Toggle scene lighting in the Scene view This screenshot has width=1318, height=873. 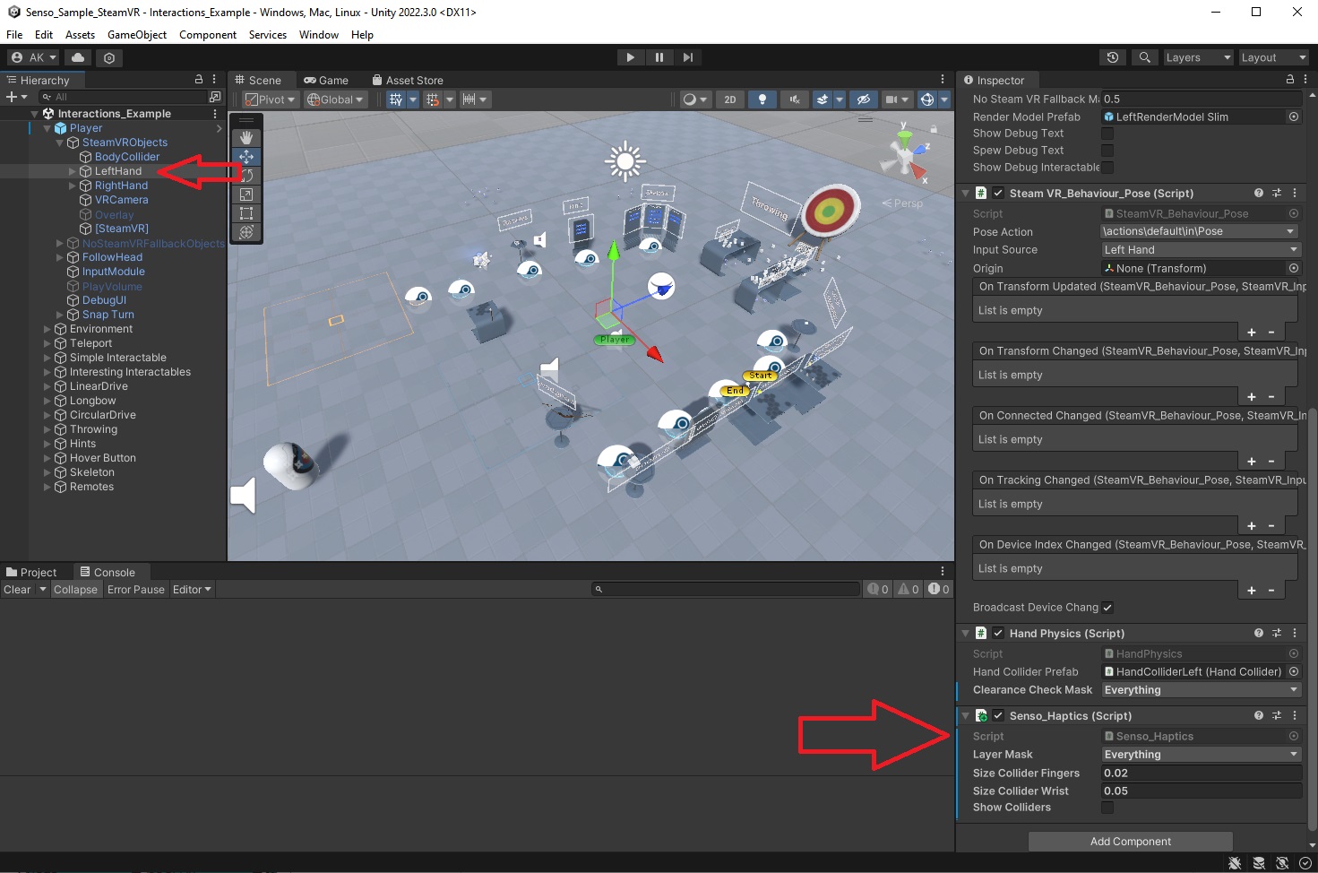coord(762,99)
